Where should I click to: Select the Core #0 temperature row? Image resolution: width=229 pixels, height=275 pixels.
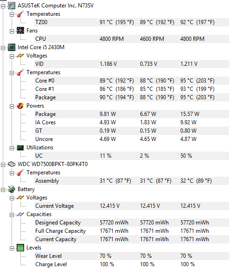tap(132, 81)
